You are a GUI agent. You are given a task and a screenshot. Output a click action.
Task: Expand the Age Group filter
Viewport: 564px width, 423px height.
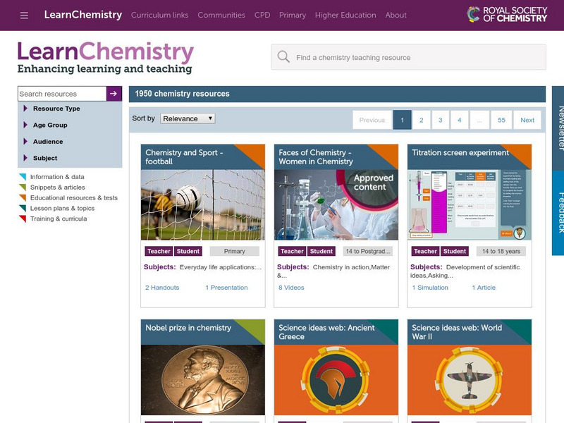tap(50, 125)
